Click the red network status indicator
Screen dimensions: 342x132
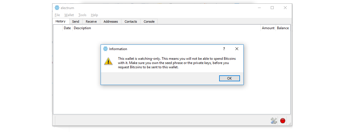(x=283, y=121)
